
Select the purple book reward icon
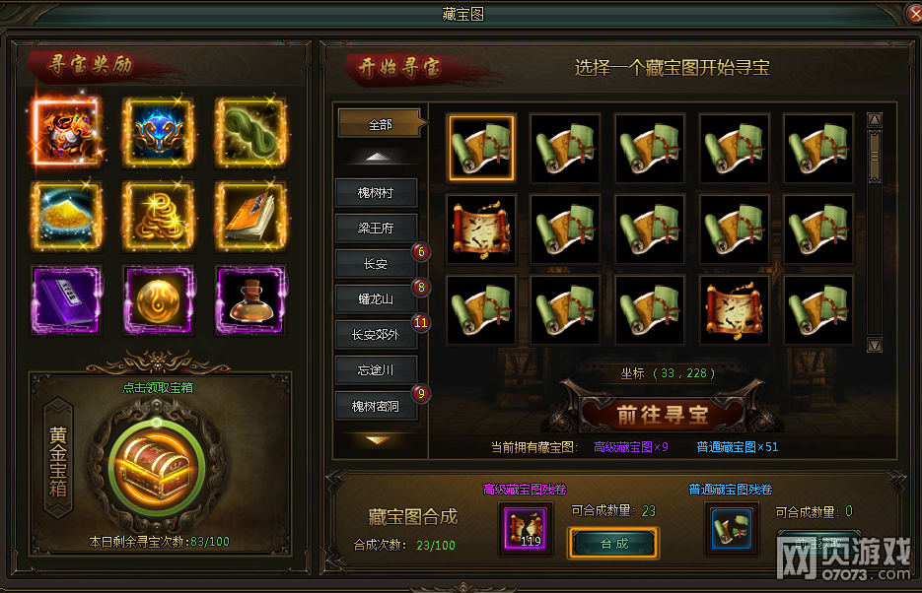66,299
